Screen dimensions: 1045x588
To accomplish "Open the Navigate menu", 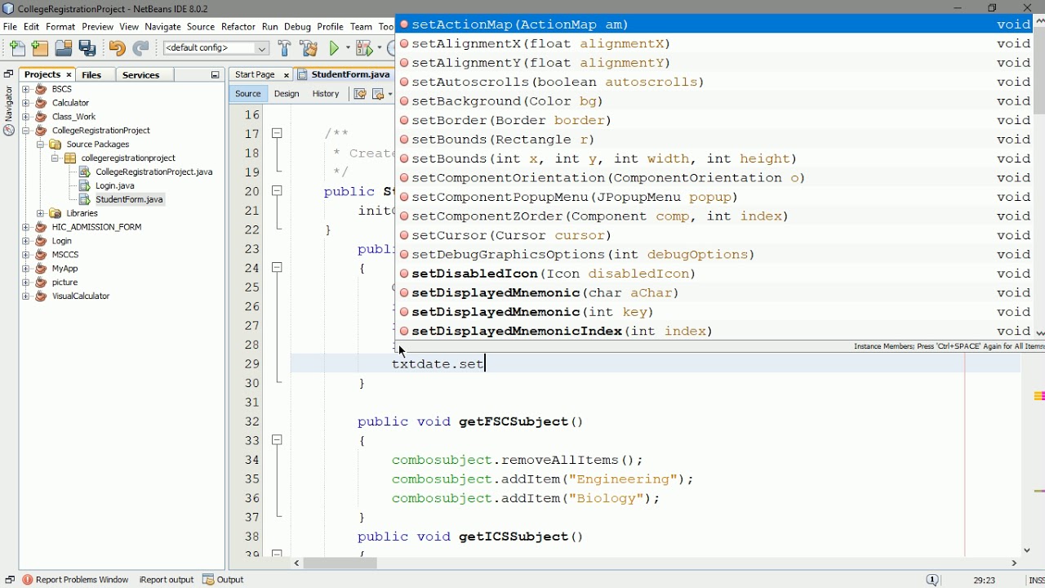I will point(162,27).
